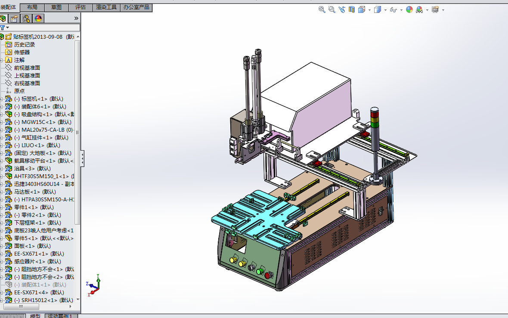The image size is (508, 318).
Task: Select component (-) HTPA30S5M150-A-H
Action: pos(44,200)
